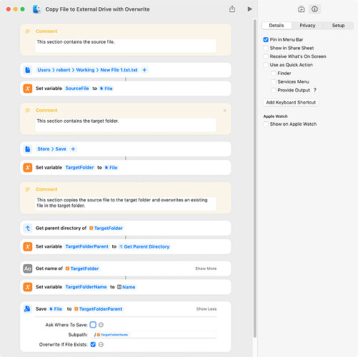Remove the target folder comment with the X
The width and height of the screenshot is (358, 357).
coord(224,111)
